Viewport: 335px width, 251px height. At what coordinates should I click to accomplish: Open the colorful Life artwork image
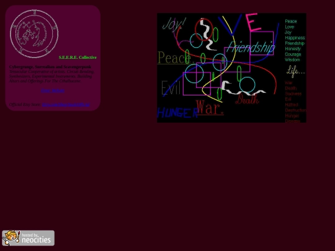[231, 68]
